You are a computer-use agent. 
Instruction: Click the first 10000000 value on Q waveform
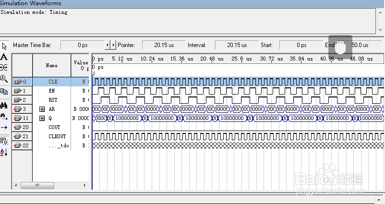click(127, 118)
